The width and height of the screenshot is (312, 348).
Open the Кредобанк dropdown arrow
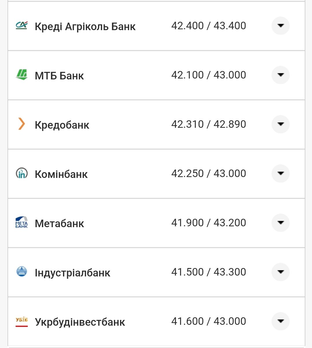[x=280, y=124]
